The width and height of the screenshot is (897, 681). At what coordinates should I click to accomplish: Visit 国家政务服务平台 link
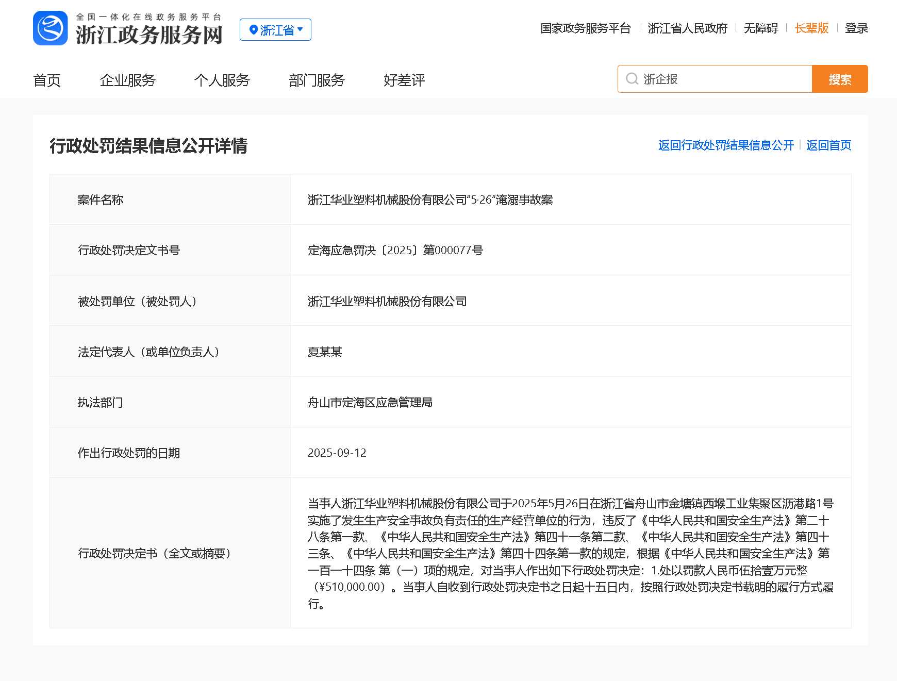point(586,28)
